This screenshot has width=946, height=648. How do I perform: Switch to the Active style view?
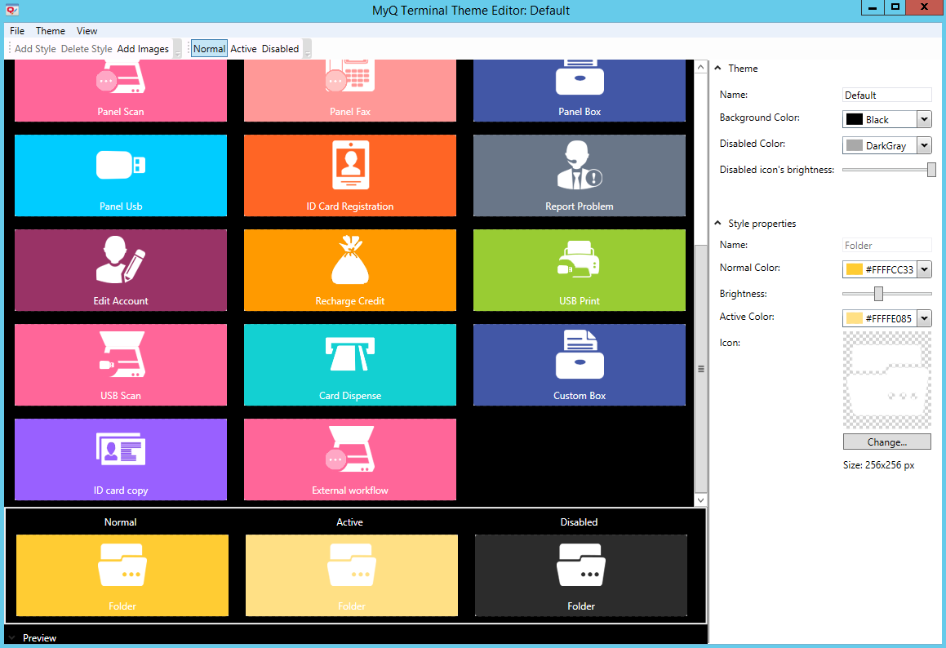tap(243, 48)
